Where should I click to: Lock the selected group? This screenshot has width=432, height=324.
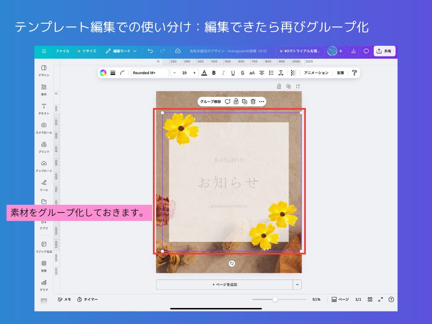click(237, 101)
